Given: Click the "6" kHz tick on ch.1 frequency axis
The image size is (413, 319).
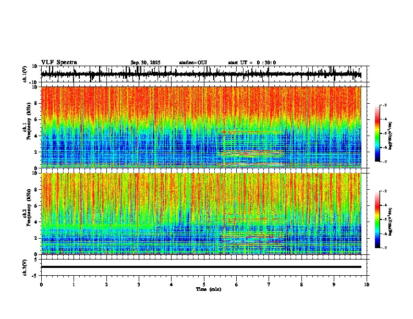Looking at the screenshot, I should 36,119.
